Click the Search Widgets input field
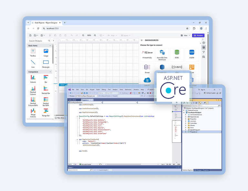Viewport: 248px width, 191px height. pyautogui.click(x=39, y=41)
